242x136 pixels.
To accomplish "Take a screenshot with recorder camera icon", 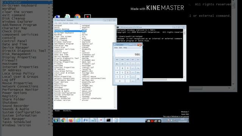I will [x=149, y=121].
